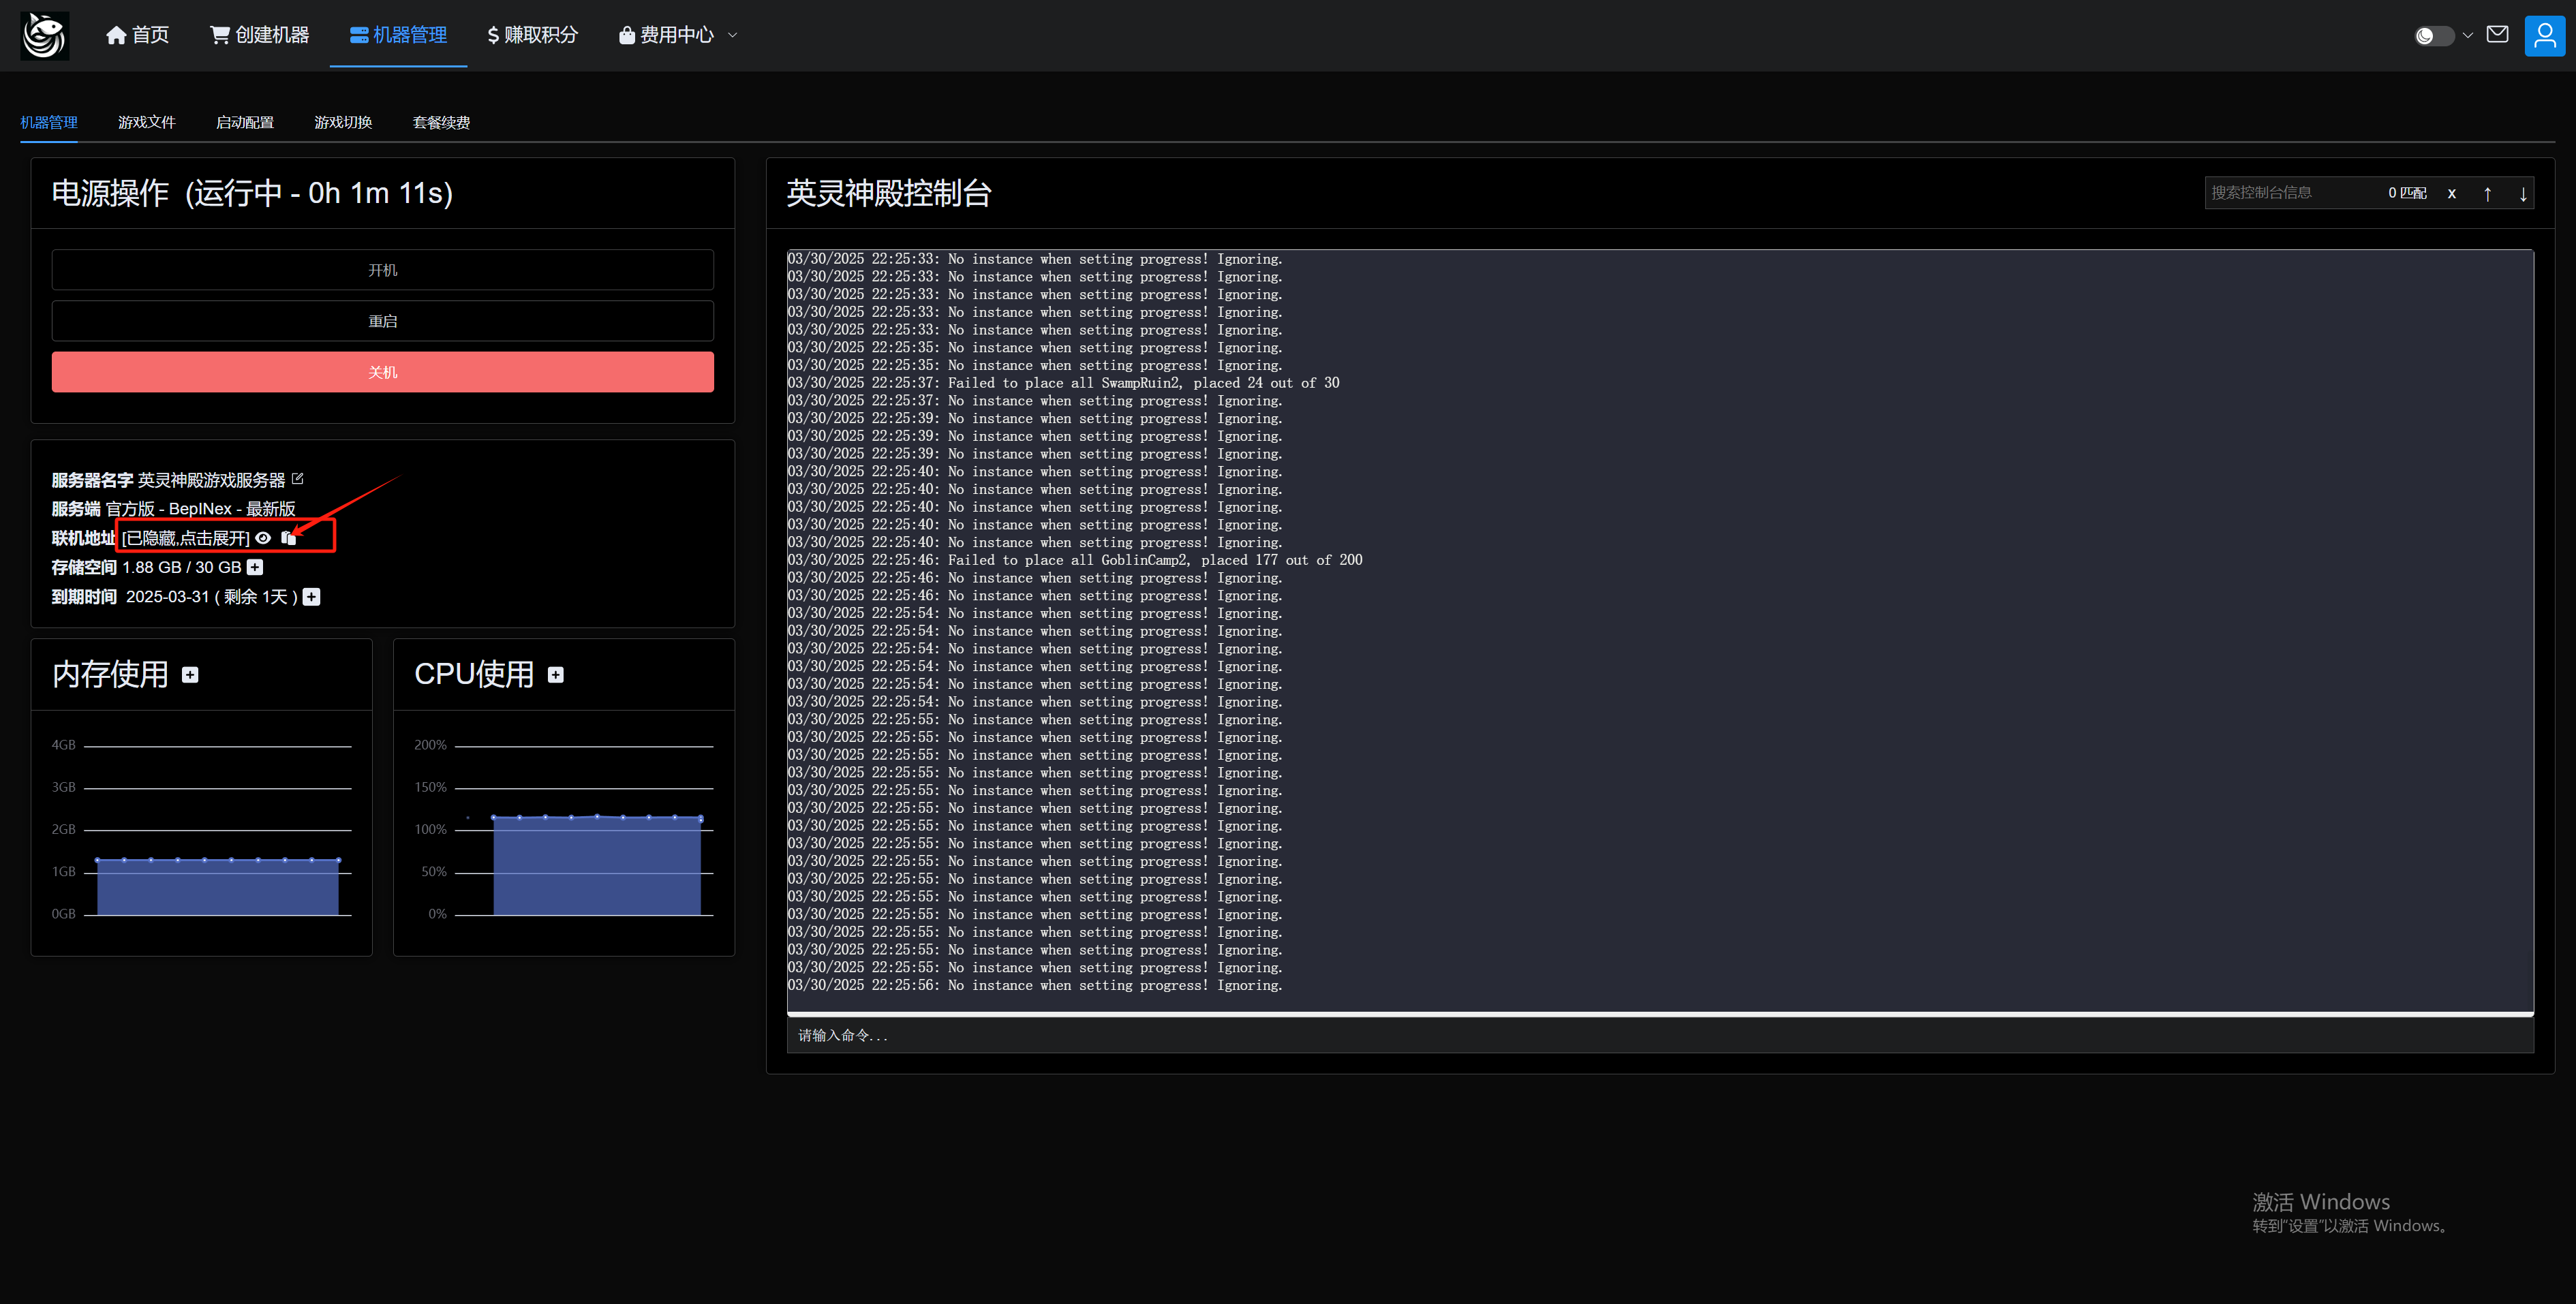Click the edit icon beside server name
This screenshot has height=1304, width=2576.
(297, 479)
